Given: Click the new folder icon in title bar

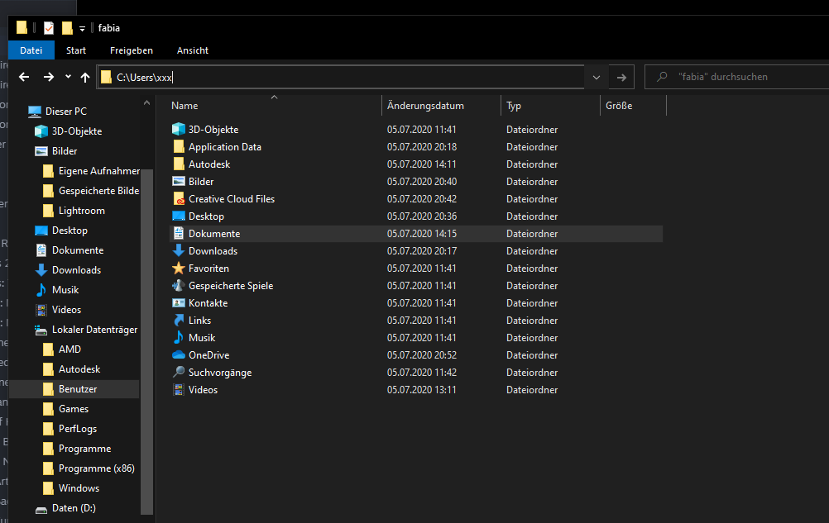Looking at the screenshot, I should point(67,28).
